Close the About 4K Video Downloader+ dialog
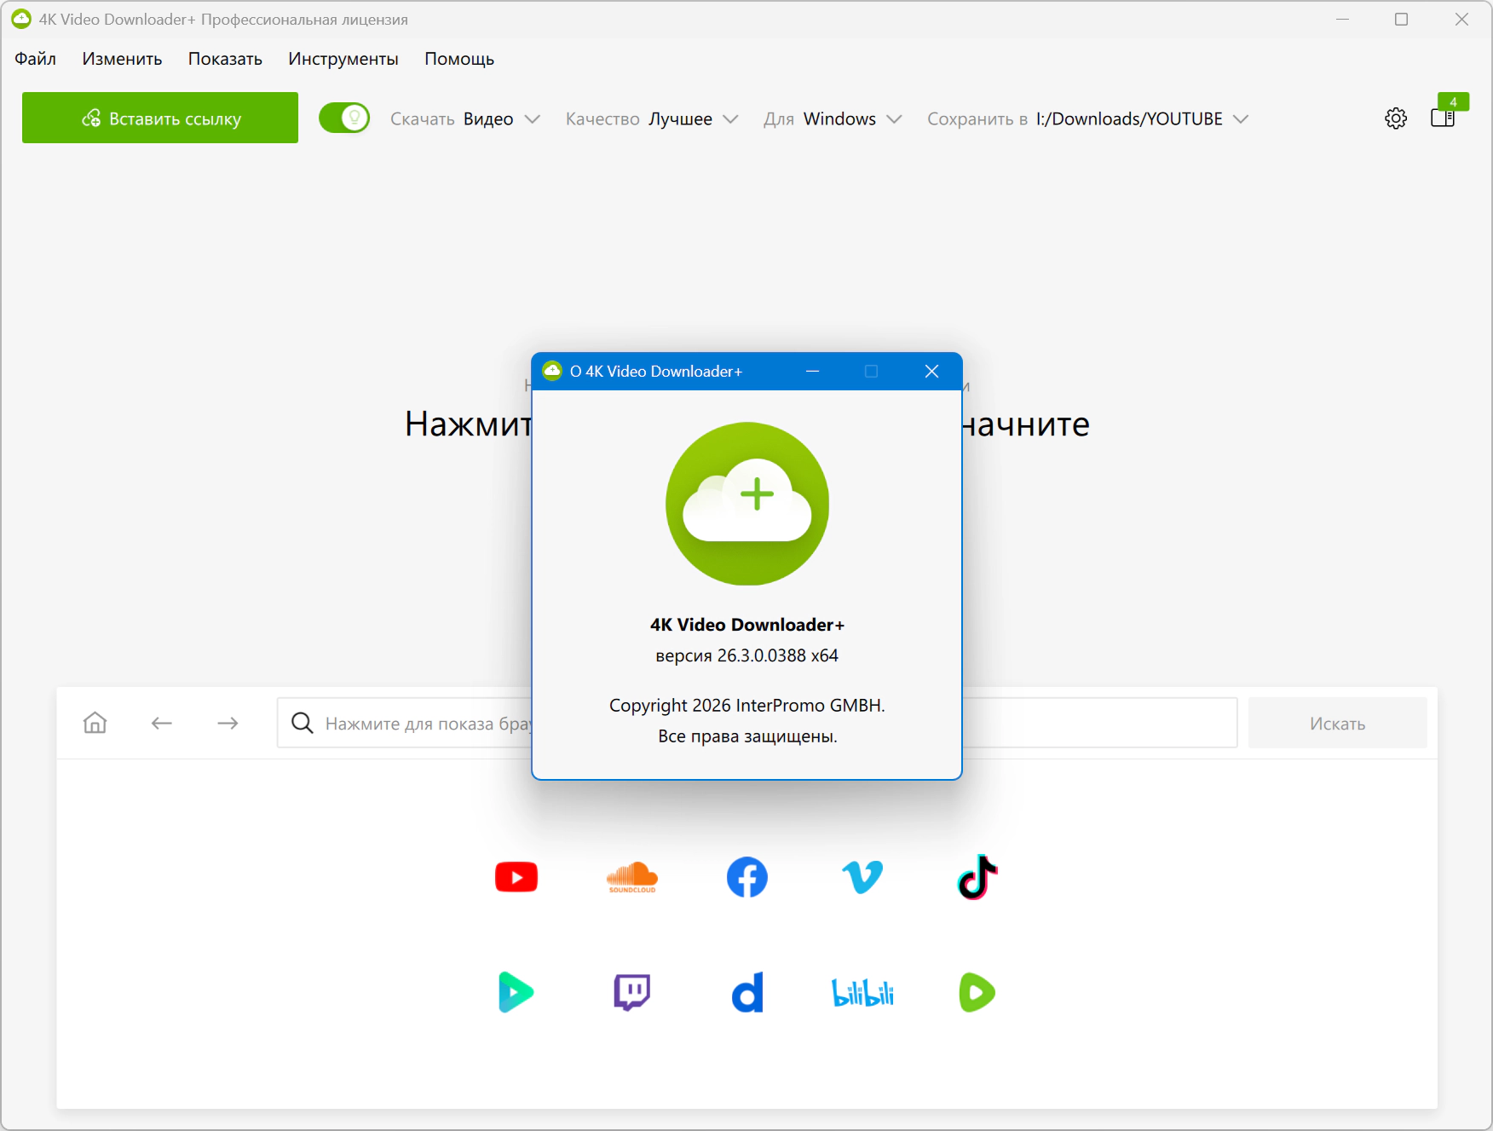1493x1131 pixels. point(931,371)
